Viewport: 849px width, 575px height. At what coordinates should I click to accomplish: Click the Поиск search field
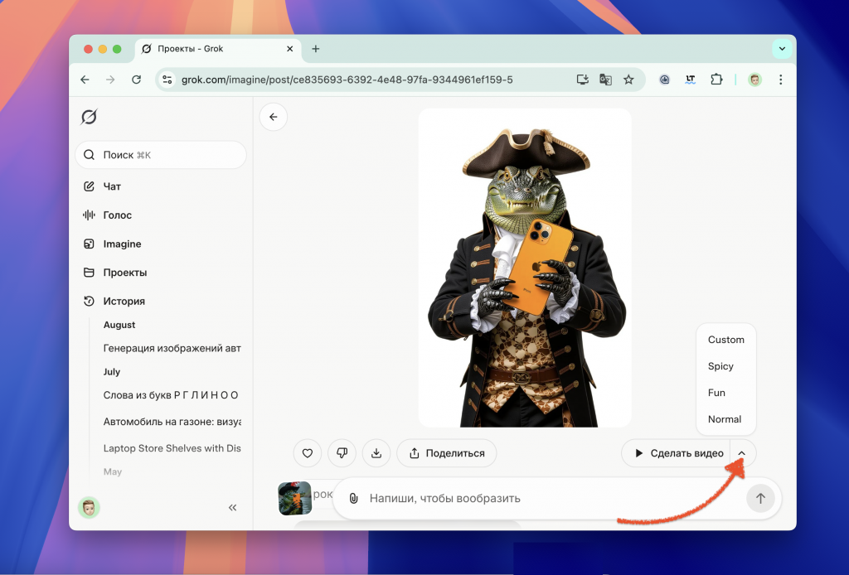[161, 155]
